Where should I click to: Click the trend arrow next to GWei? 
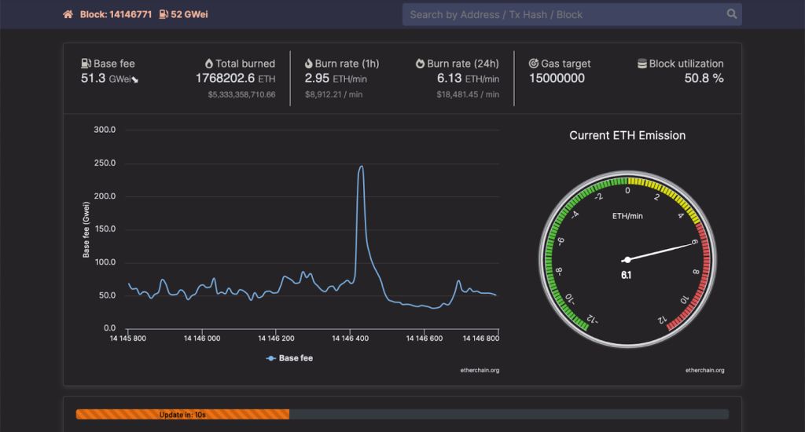135,79
